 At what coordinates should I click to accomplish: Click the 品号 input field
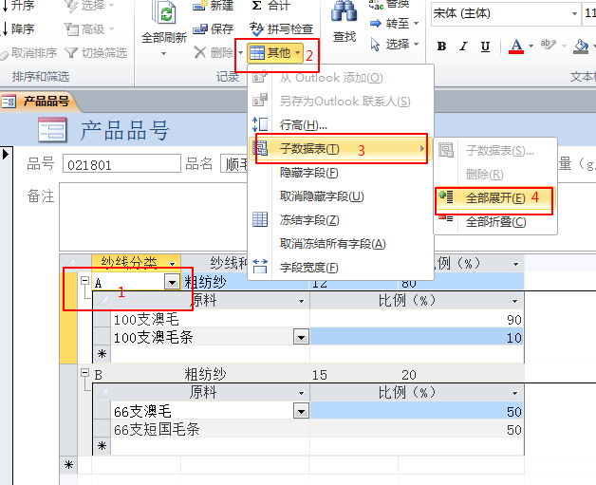click(x=121, y=164)
